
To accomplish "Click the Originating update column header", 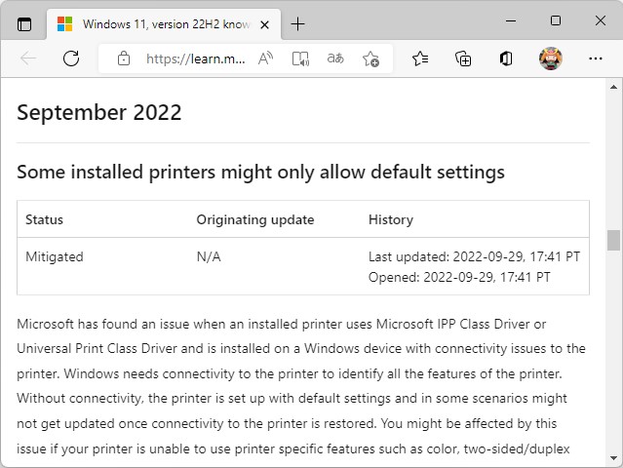I will click(255, 219).
